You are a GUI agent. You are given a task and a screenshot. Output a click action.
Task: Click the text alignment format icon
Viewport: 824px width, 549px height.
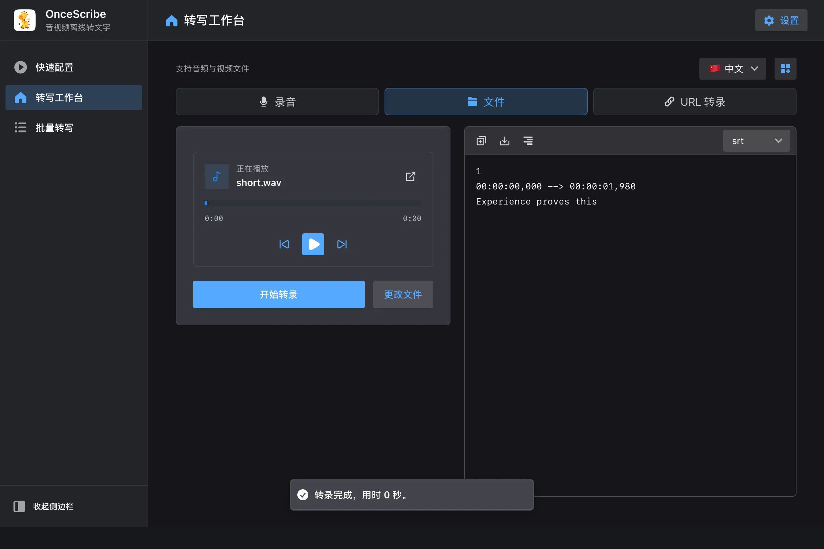[x=528, y=141]
